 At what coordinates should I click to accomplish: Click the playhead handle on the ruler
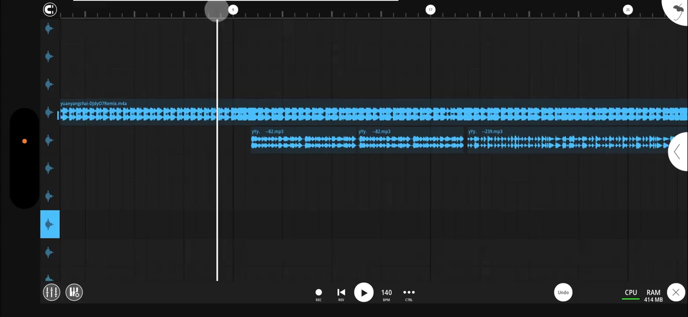[216, 10]
